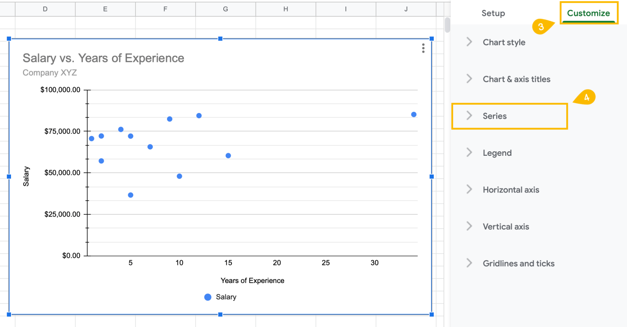This screenshot has height=327, width=627.
Task: Open the chart's three-dot options menu
Action: (x=423, y=49)
